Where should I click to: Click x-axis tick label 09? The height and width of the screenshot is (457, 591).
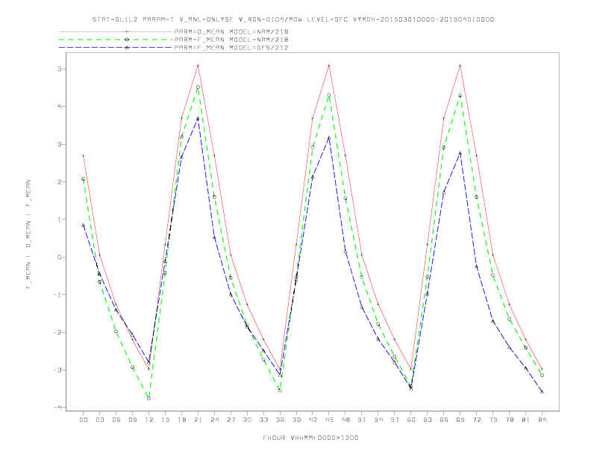tap(132, 420)
